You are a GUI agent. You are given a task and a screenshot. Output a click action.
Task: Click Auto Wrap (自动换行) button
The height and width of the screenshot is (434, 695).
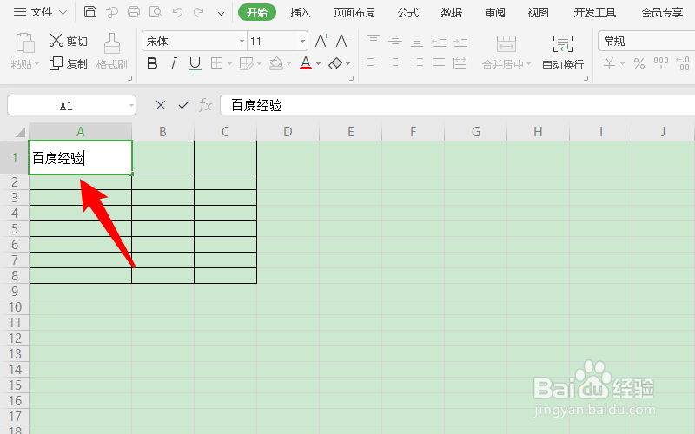[x=563, y=52]
